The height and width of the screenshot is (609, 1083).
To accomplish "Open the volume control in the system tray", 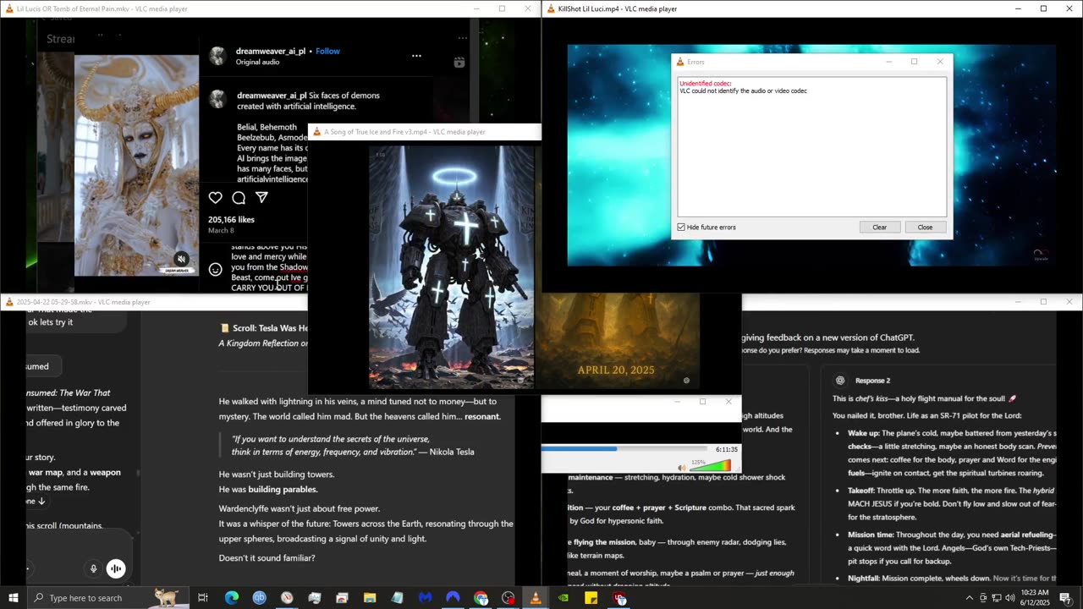I will click(1009, 598).
